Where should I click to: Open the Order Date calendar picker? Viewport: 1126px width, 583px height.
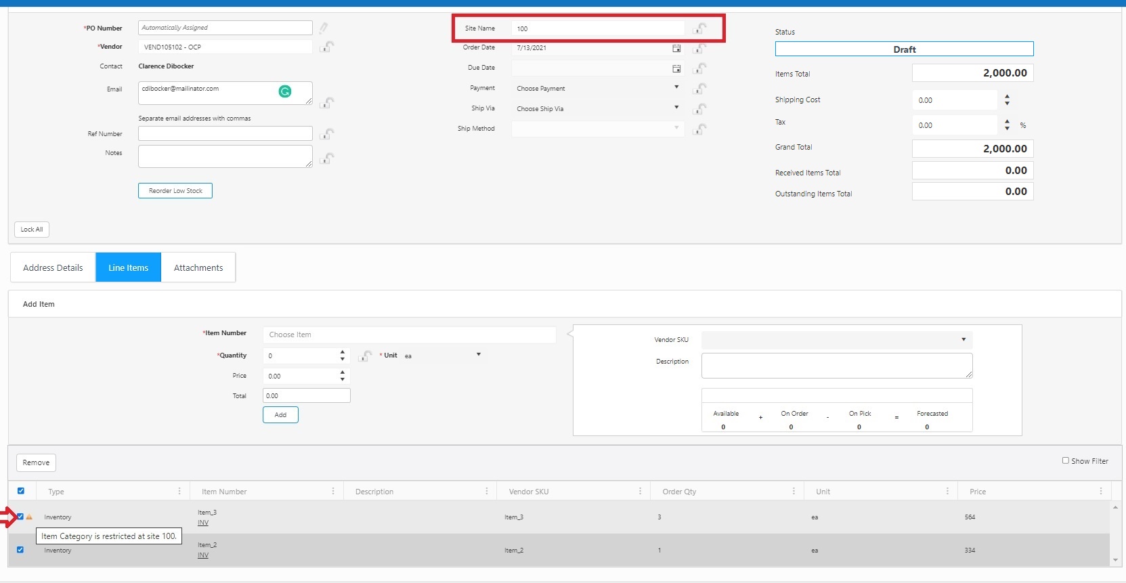[676, 48]
